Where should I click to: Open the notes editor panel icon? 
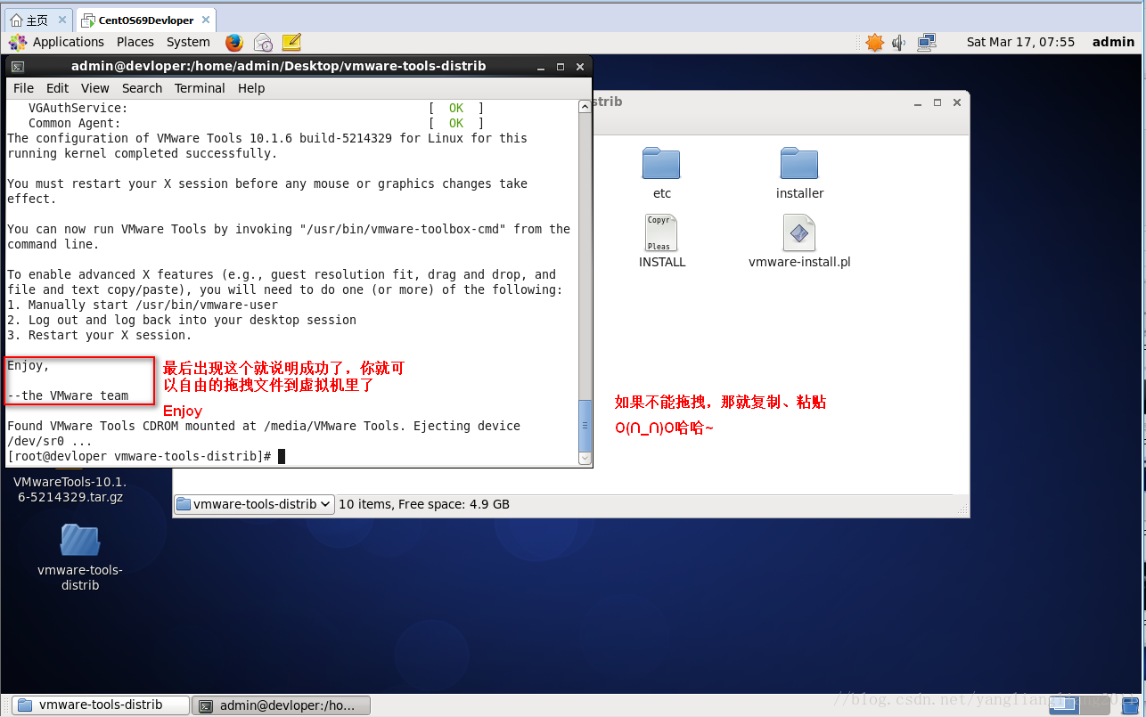(291, 42)
